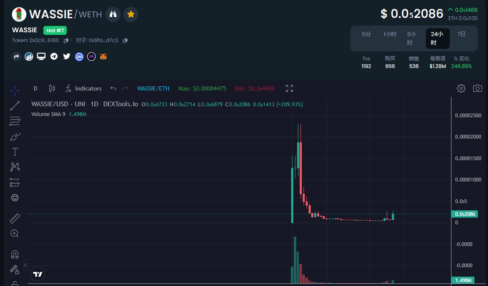The image size is (488, 286).
Task: Open the D chart interval dropdown
Action: (35, 89)
